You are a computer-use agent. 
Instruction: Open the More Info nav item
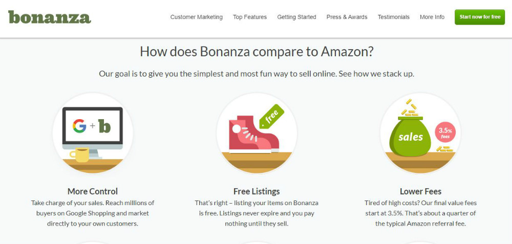click(432, 17)
